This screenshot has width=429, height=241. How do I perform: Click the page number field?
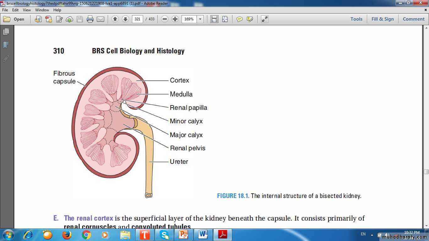(x=137, y=19)
